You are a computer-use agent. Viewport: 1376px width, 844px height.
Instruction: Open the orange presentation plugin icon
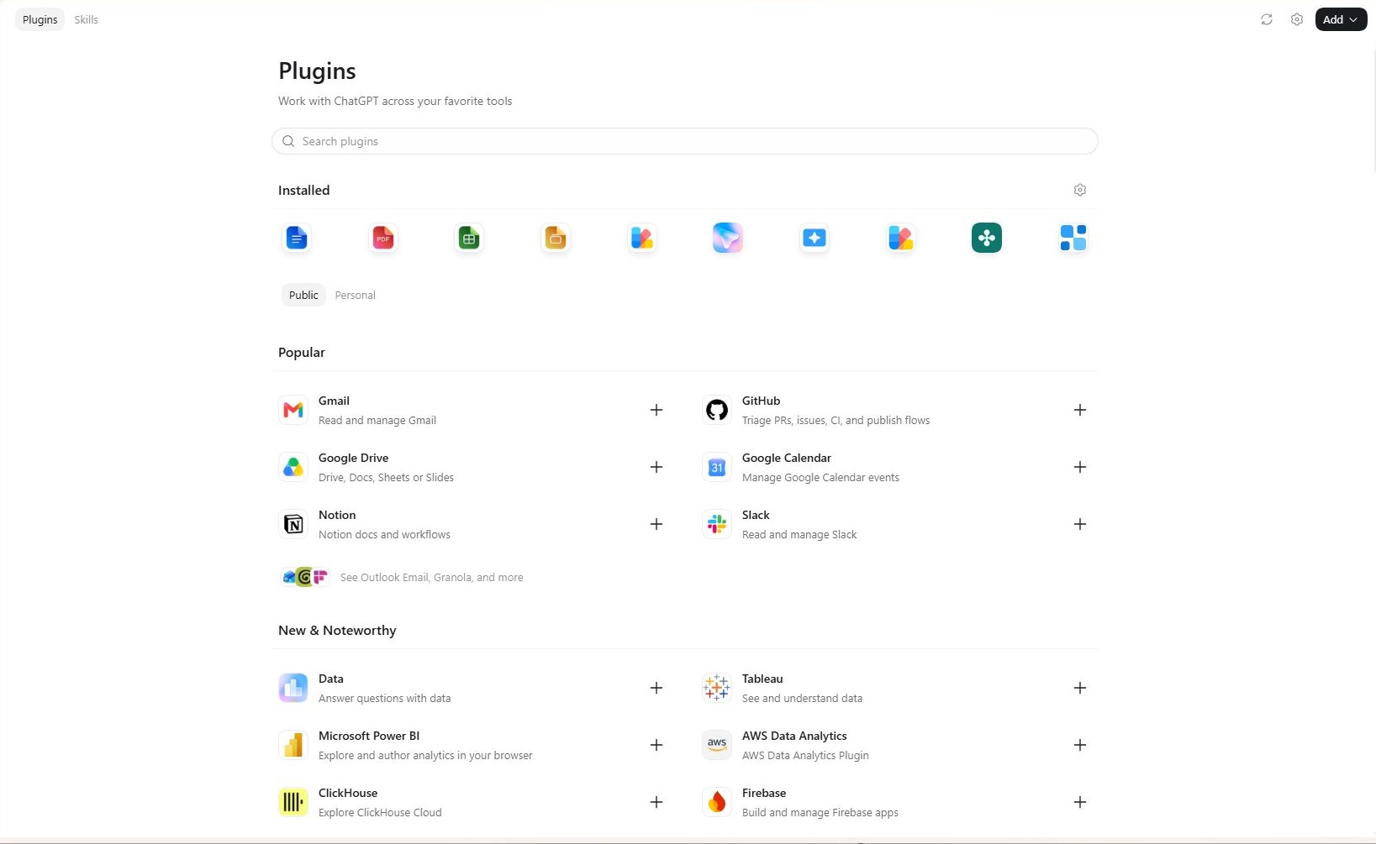point(556,239)
